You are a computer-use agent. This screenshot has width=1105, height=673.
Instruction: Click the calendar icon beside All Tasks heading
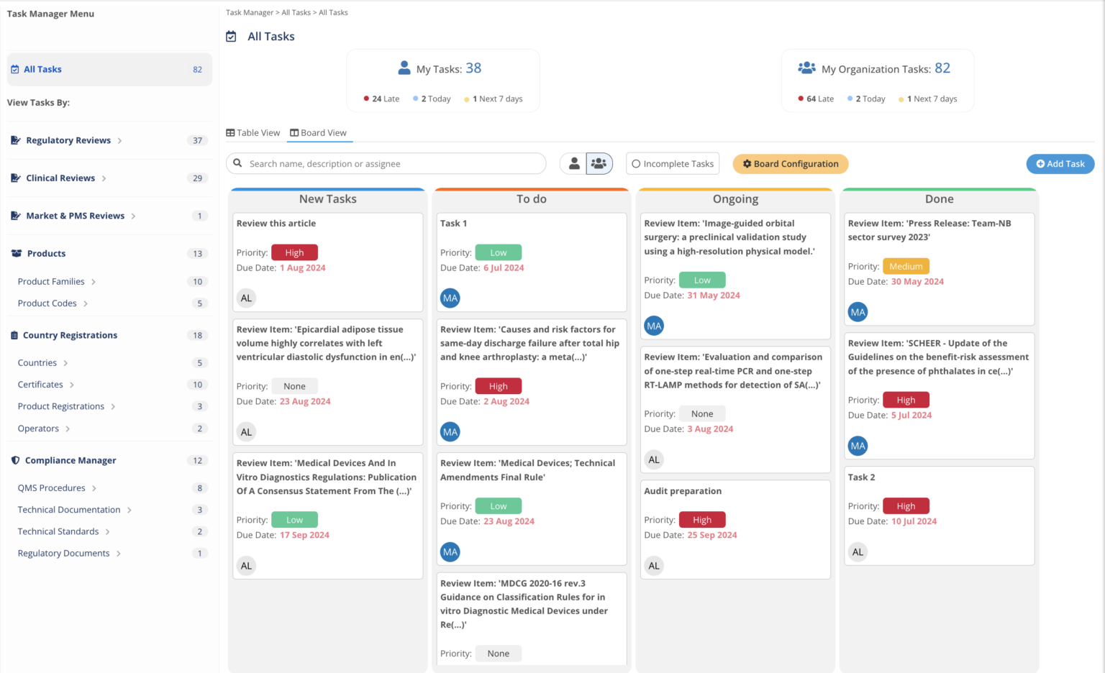click(x=231, y=36)
